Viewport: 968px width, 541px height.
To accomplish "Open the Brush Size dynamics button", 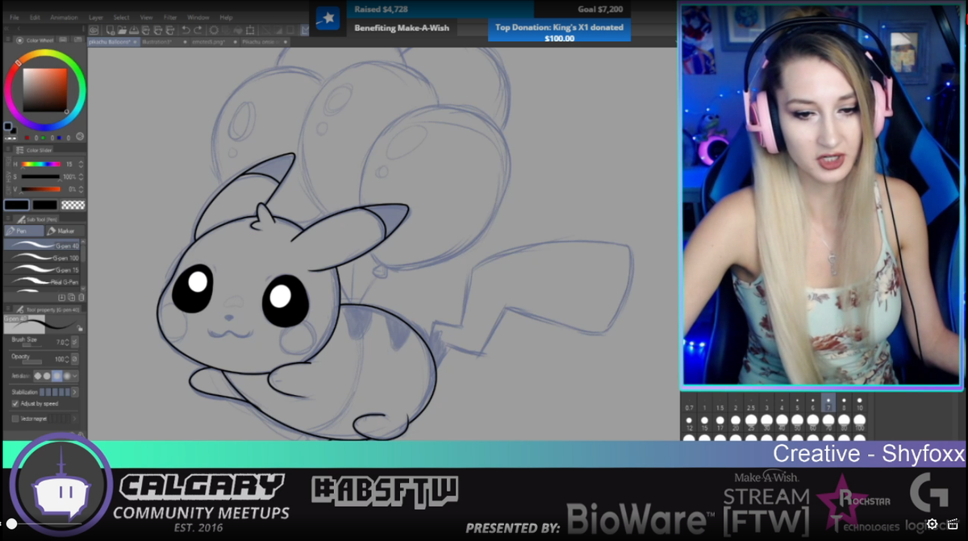I will [x=74, y=342].
